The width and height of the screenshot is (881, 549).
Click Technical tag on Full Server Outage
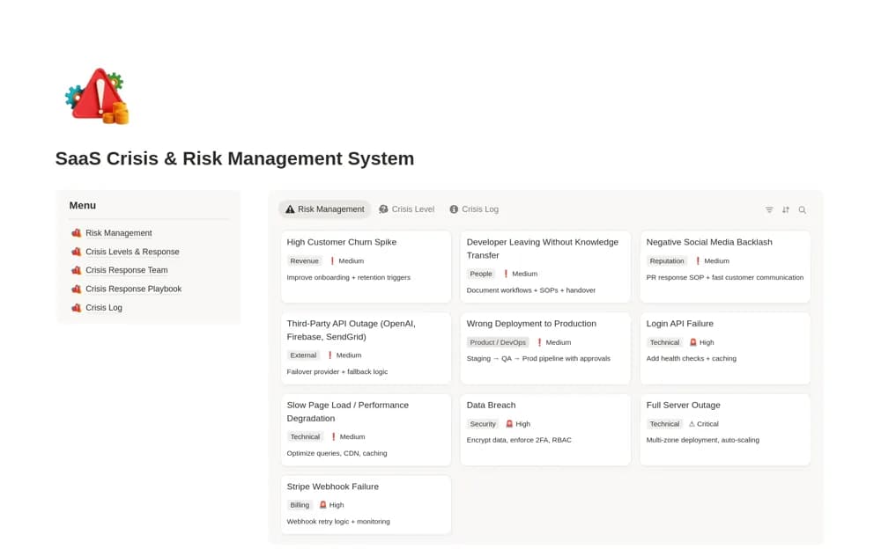pyautogui.click(x=664, y=424)
